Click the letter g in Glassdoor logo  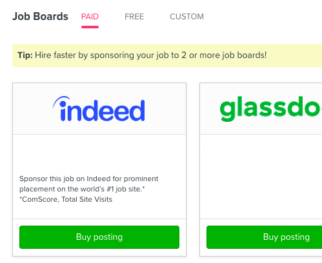coord(228,110)
